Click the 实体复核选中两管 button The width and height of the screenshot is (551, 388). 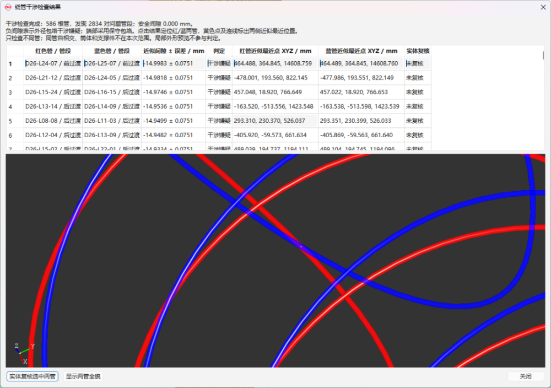pyautogui.click(x=33, y=376)
